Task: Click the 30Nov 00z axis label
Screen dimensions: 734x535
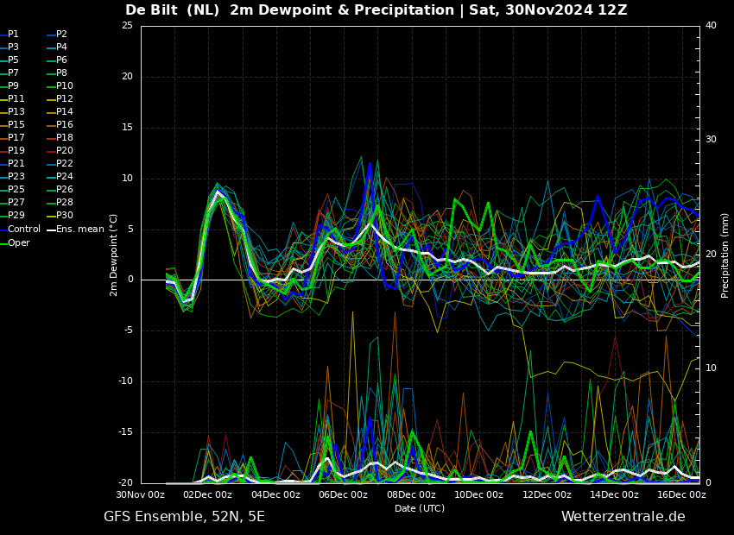Action: tap(141, 494)
